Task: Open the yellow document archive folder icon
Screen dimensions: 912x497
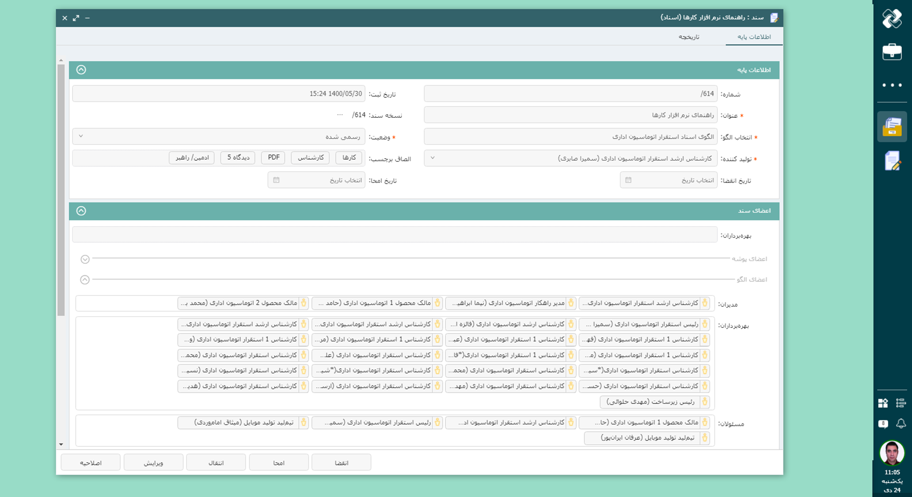Action: [892, 127]
